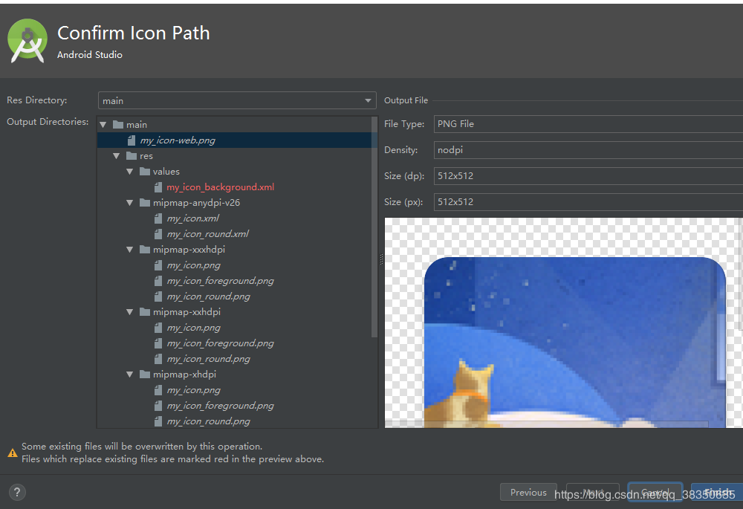The image size is (743, 509).
Task: Click the mipmap-xhdpi folder icon
Action: click(145, 375)
